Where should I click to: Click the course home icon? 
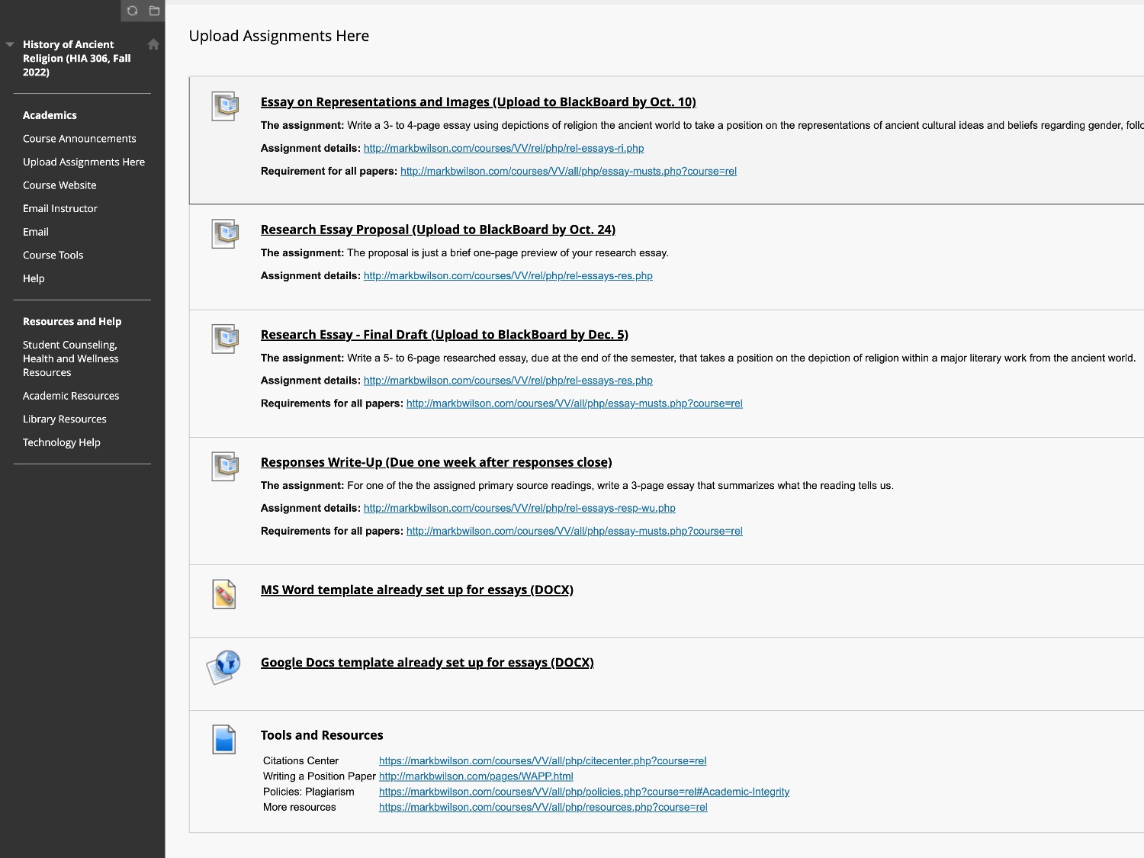[x=153, y=44]
